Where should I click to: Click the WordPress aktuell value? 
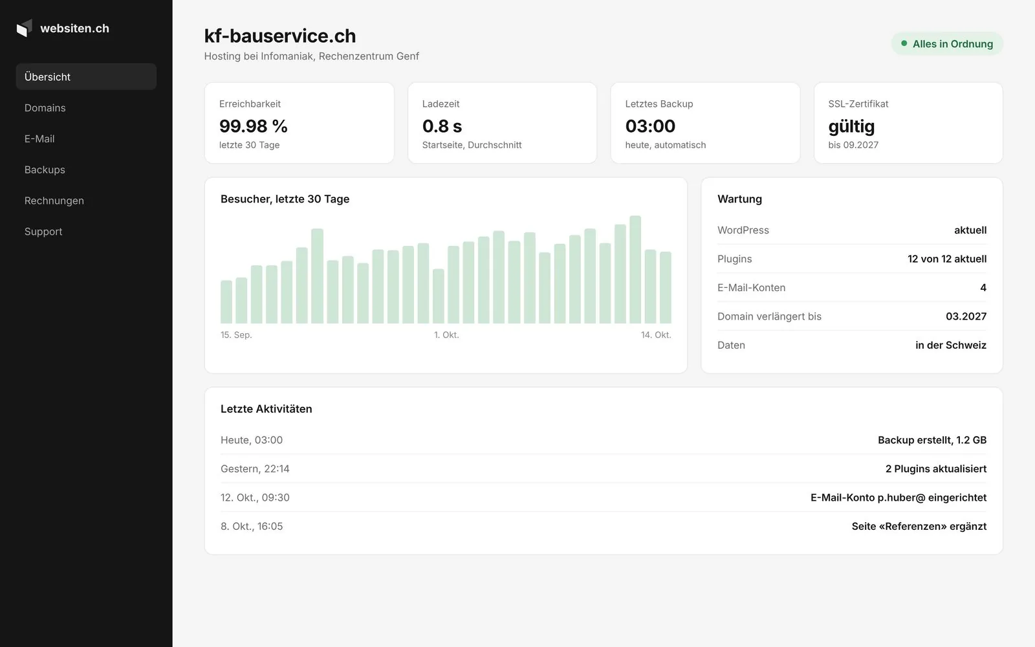coord(970,230)
